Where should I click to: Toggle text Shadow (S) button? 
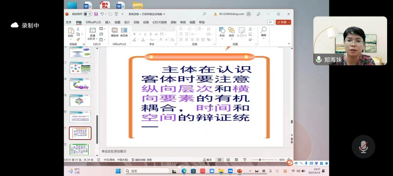[x=150, y=34]
